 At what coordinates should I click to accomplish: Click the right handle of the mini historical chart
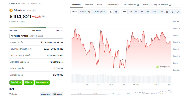coord(171,92)
